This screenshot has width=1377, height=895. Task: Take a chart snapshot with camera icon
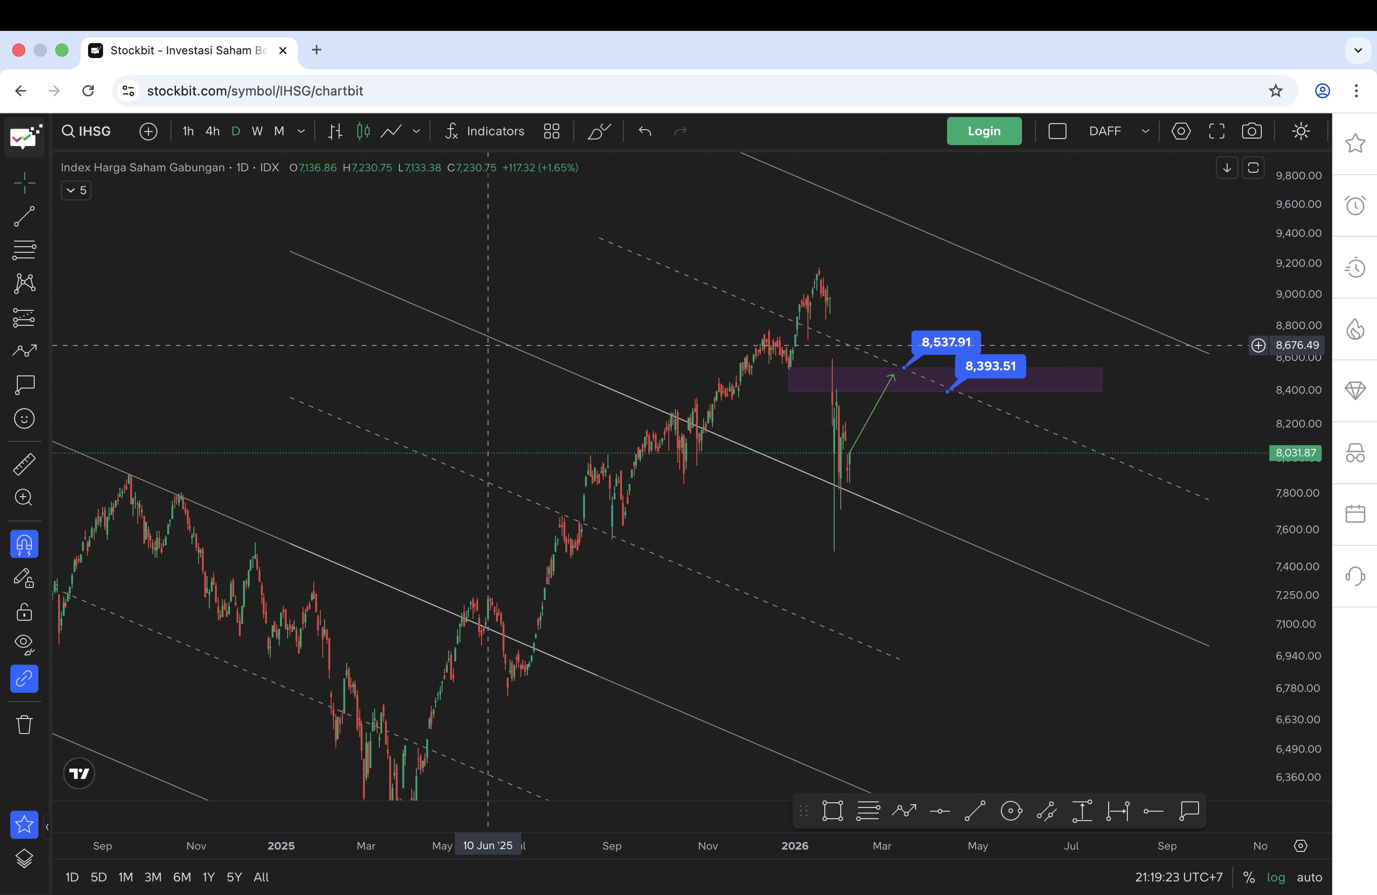[x=1251, y=131]
